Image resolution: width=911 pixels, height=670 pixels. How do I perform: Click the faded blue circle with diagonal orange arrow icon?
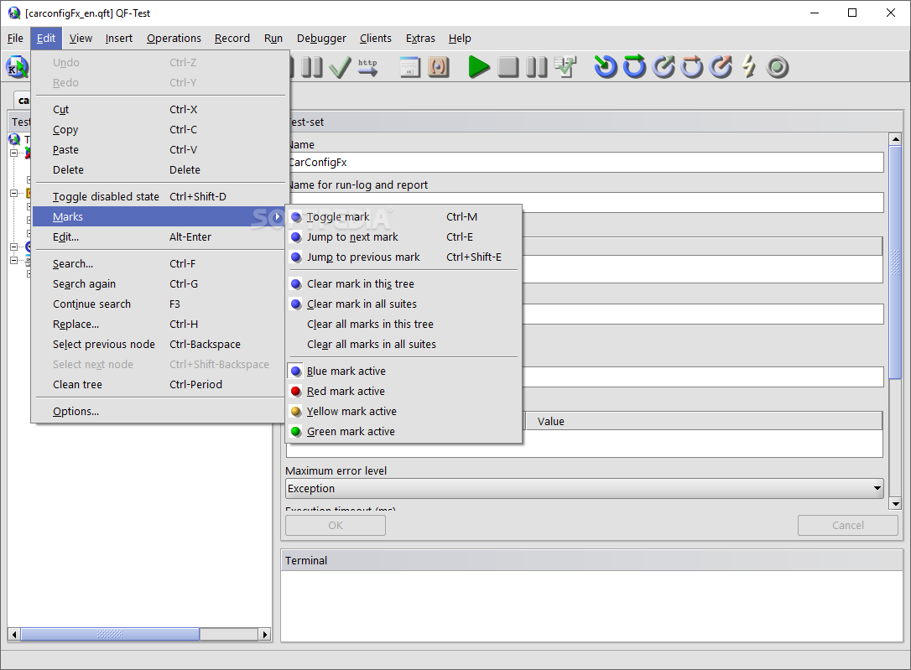tap(721, 67)
